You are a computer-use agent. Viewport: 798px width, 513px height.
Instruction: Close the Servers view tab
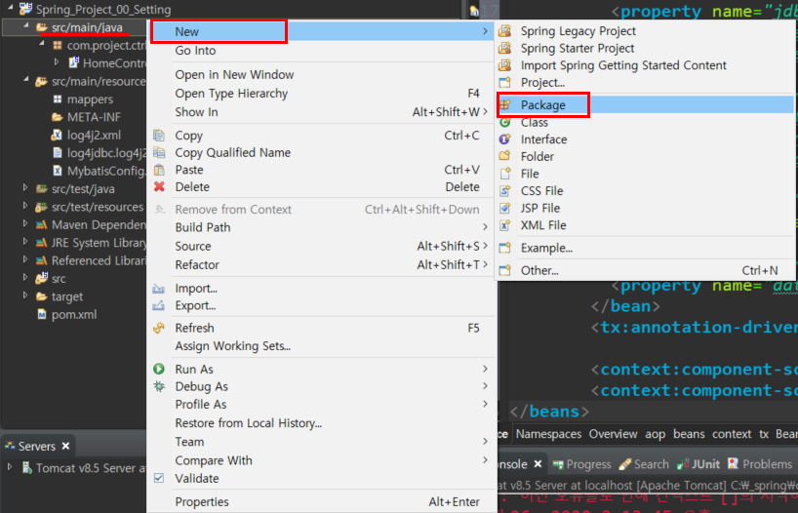coord(65,446)
